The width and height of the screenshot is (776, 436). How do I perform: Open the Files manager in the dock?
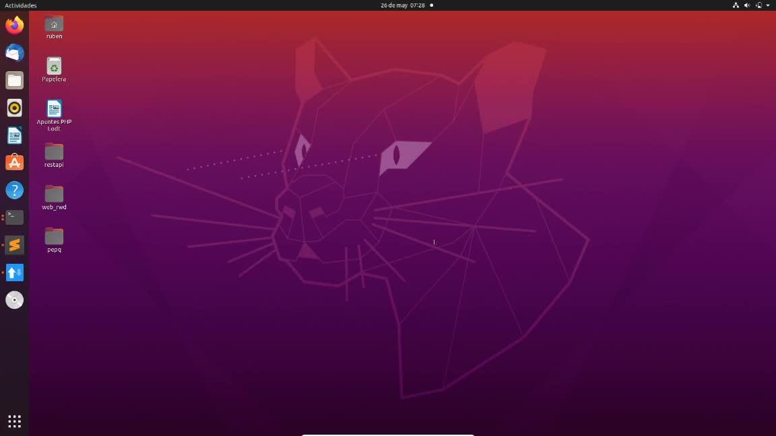tap(14, 80)
